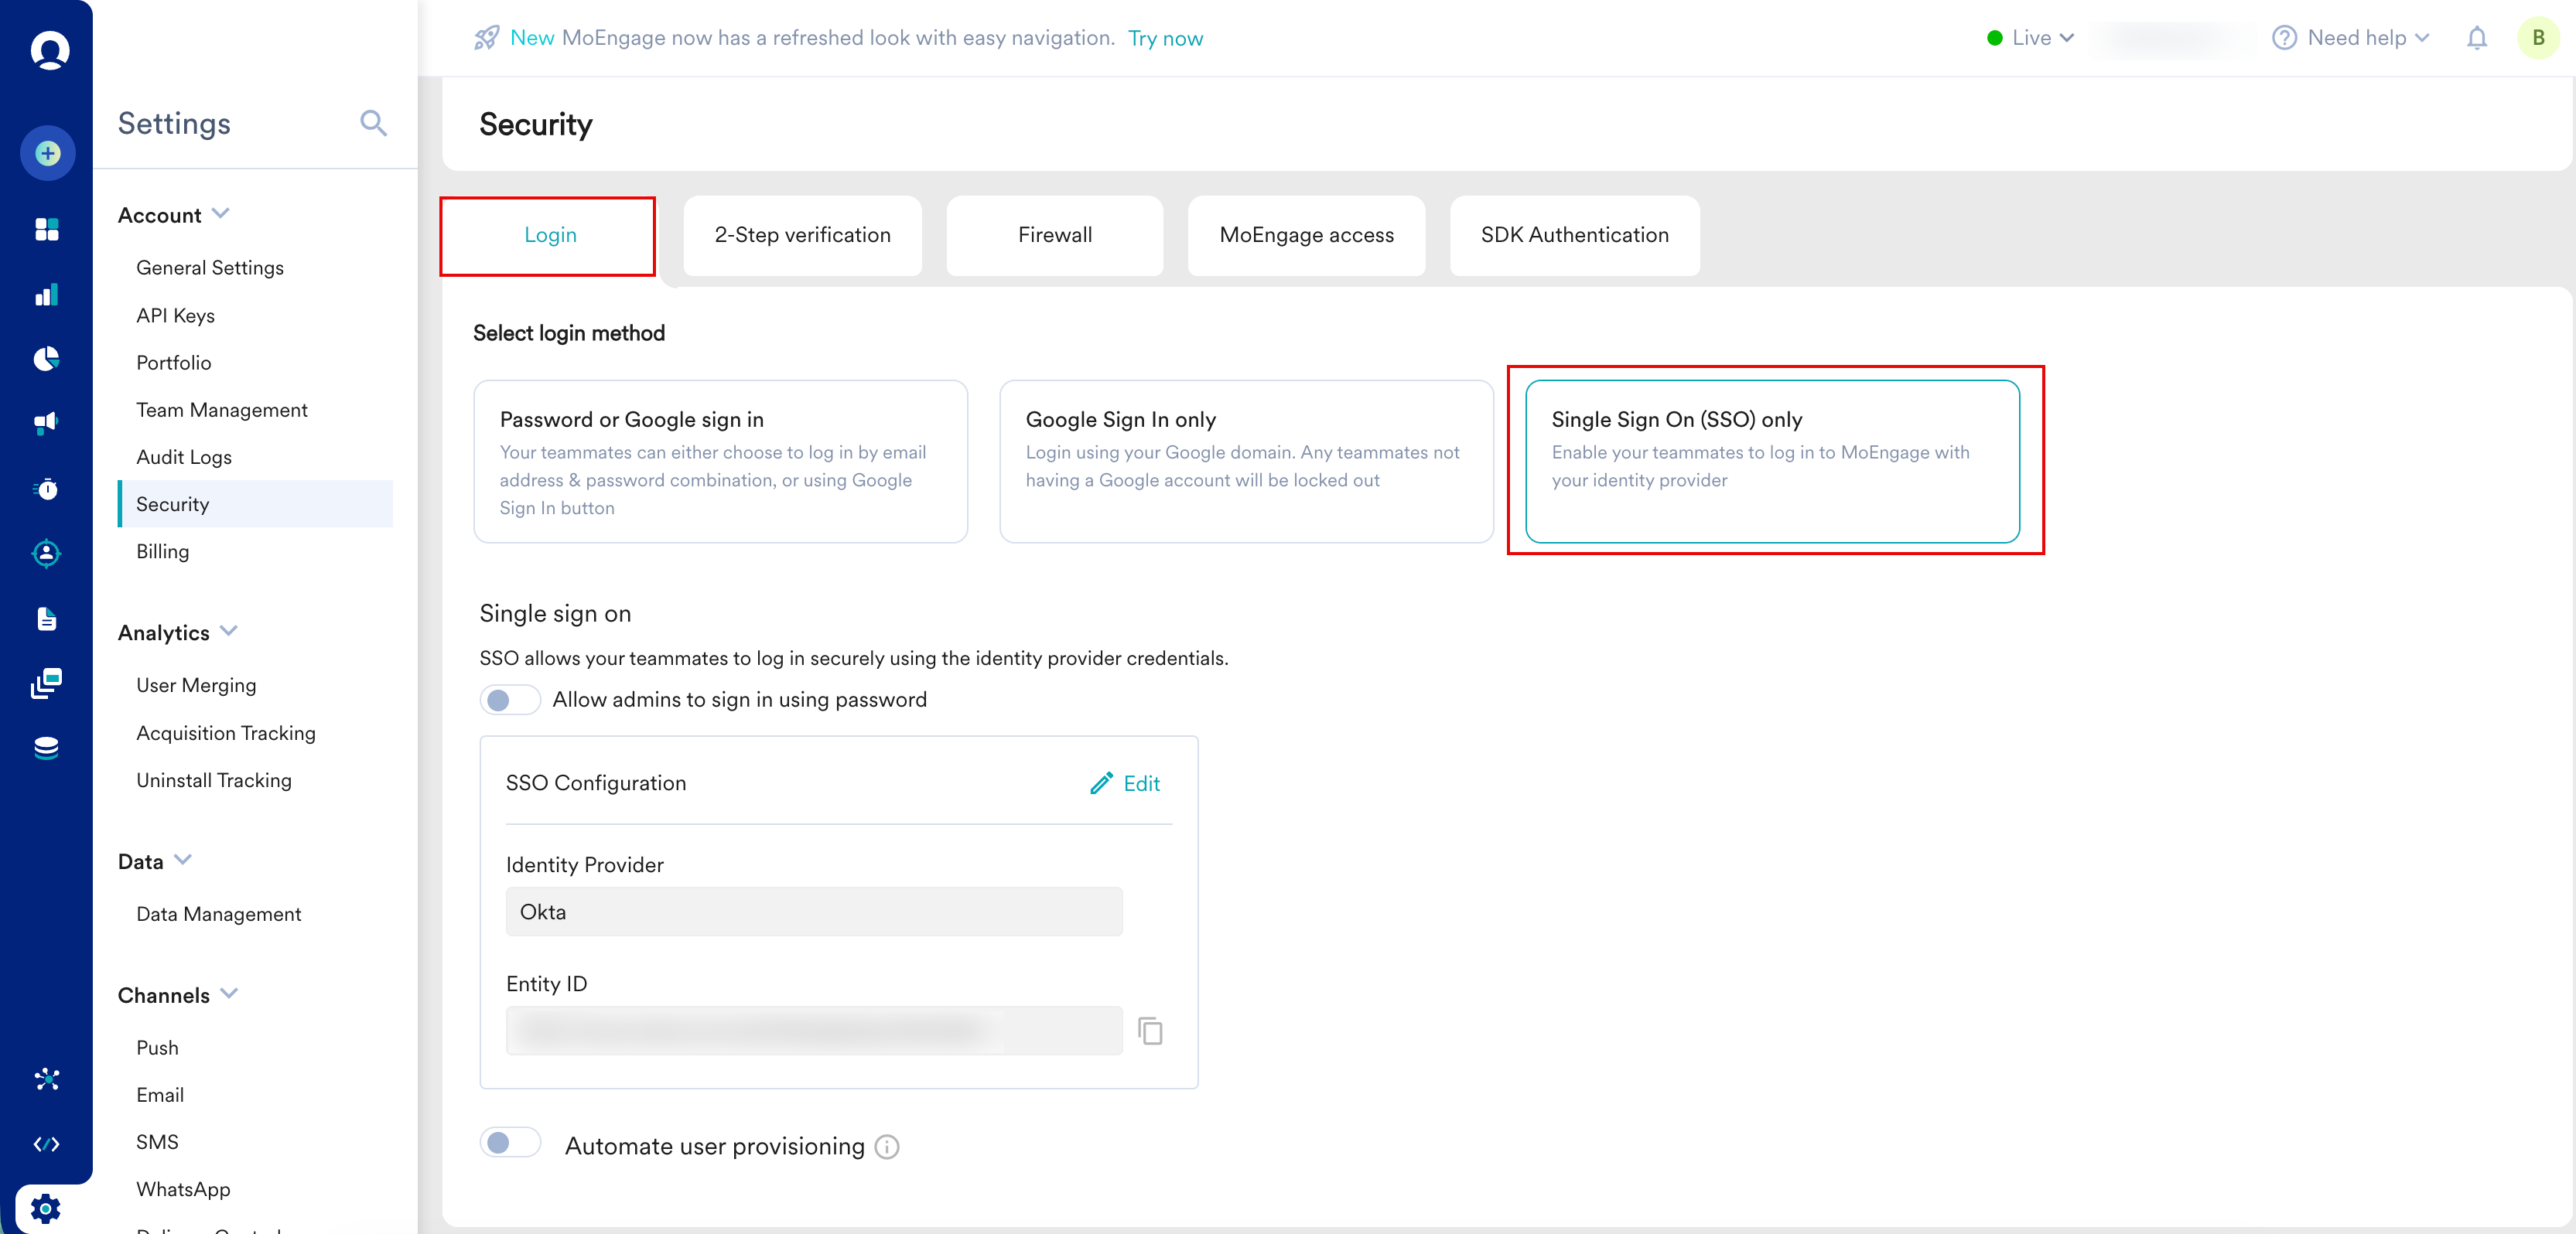Click Edit on SSO Configuration
This screenshot has width=2576, height=1234.
pyautogui.click(x=1125, y=783)
